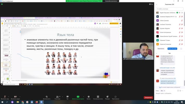The image size is (185, 104).
Task: Click the chat message about values of generations
Action: (x=168, y=82)
